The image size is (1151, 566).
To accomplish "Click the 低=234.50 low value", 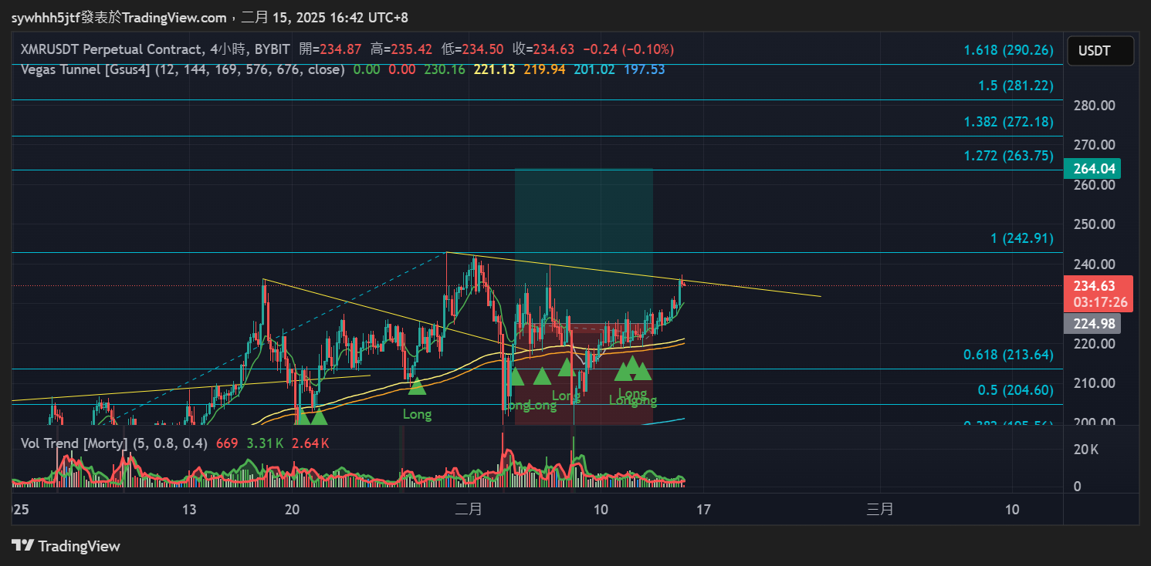I will coord(472,49).
